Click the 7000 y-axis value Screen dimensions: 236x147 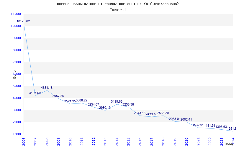[x=17, y=62]
